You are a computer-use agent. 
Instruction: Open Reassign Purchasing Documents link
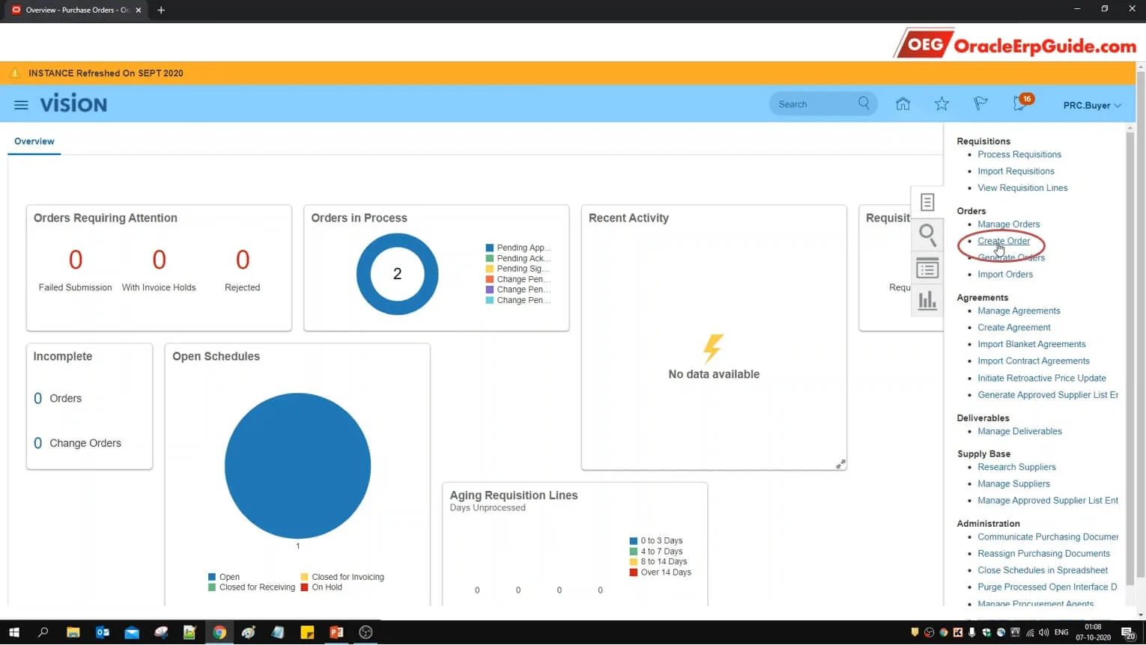click(1043, 554)
